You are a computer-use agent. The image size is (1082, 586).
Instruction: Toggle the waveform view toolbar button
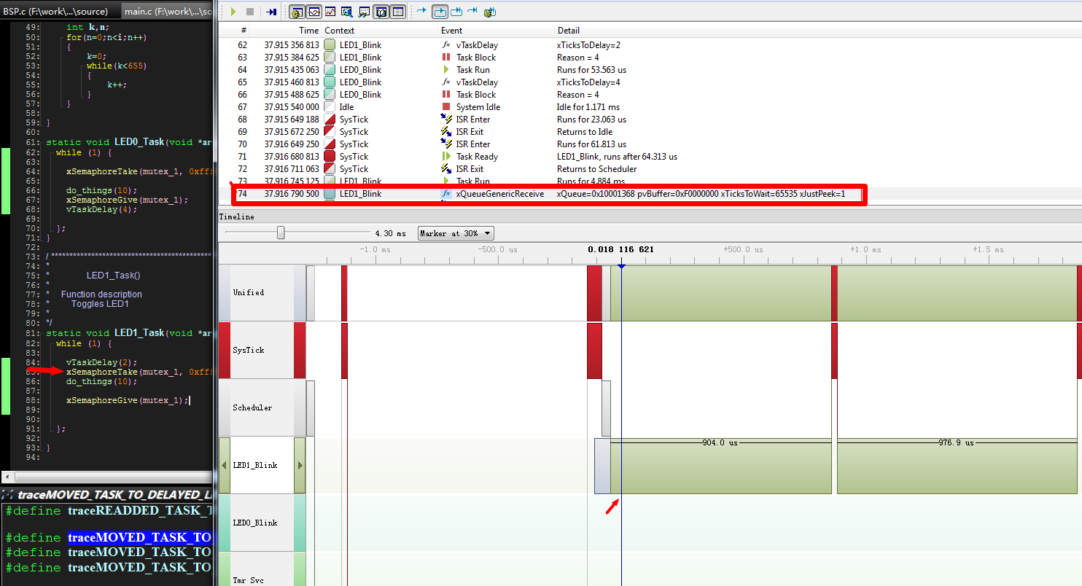[314, 11]
